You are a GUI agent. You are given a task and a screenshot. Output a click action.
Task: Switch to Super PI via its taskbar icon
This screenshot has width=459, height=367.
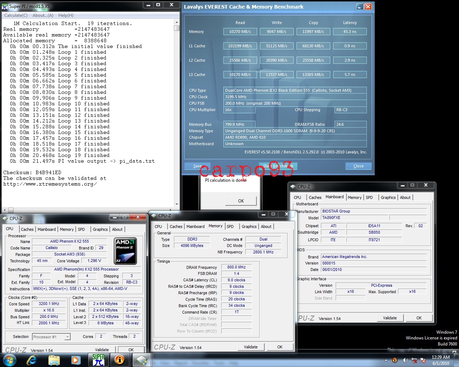(98, 360)
